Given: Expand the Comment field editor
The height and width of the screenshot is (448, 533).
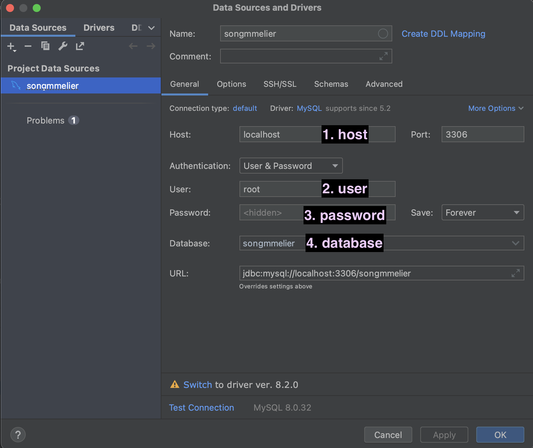Looking at the screenshot, I should (384, 56).
